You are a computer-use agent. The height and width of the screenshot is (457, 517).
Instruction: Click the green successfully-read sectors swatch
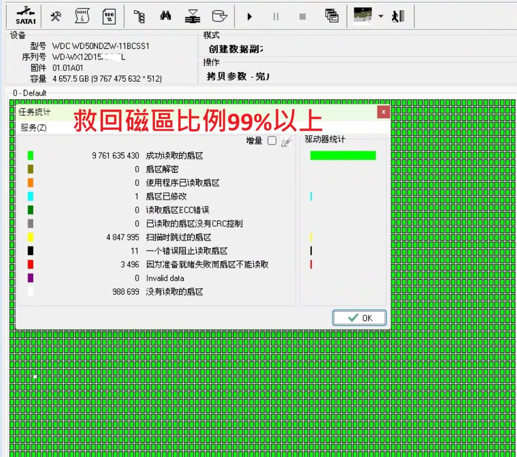(x=30, y=156)
